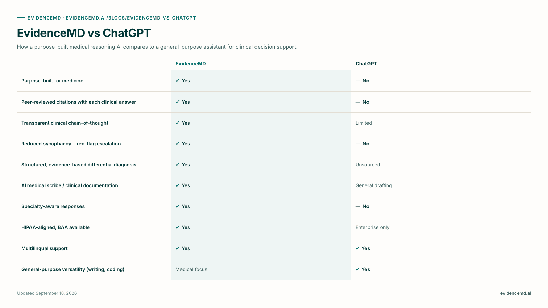Click the EvidenceMD checkmark for HIPAA-aligned, BAA available
This screenshot has height=308, width=548.
click(177, 227)
